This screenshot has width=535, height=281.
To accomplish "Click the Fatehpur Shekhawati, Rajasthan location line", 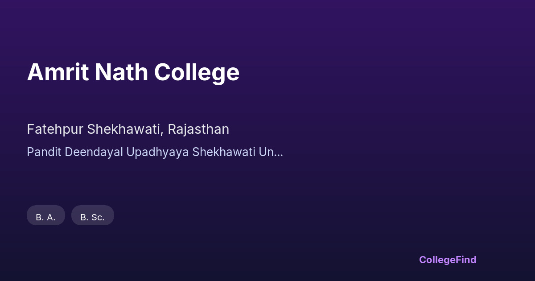I will pyautogui.click(x=128, y=129).
